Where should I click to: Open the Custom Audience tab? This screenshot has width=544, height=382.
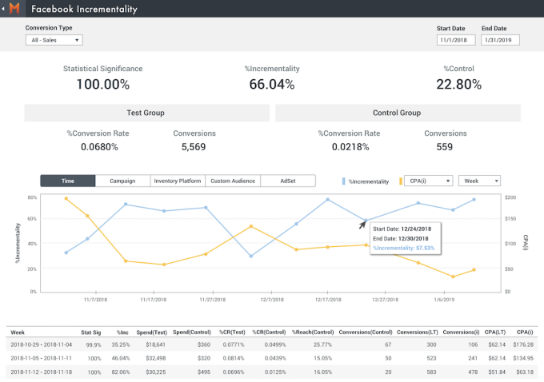click(233, 181)
